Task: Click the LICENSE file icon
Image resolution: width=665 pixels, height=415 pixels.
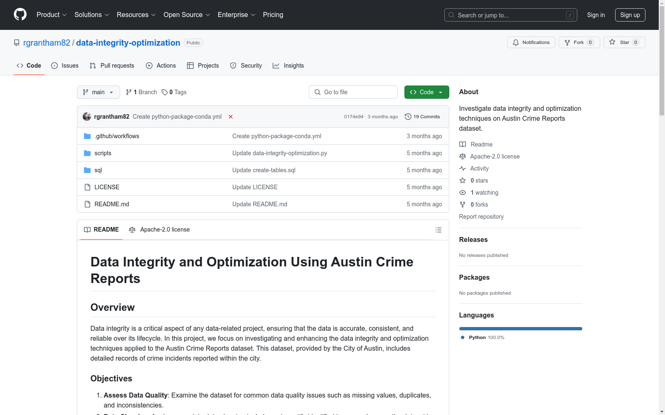Action: (x=87, y=187)
